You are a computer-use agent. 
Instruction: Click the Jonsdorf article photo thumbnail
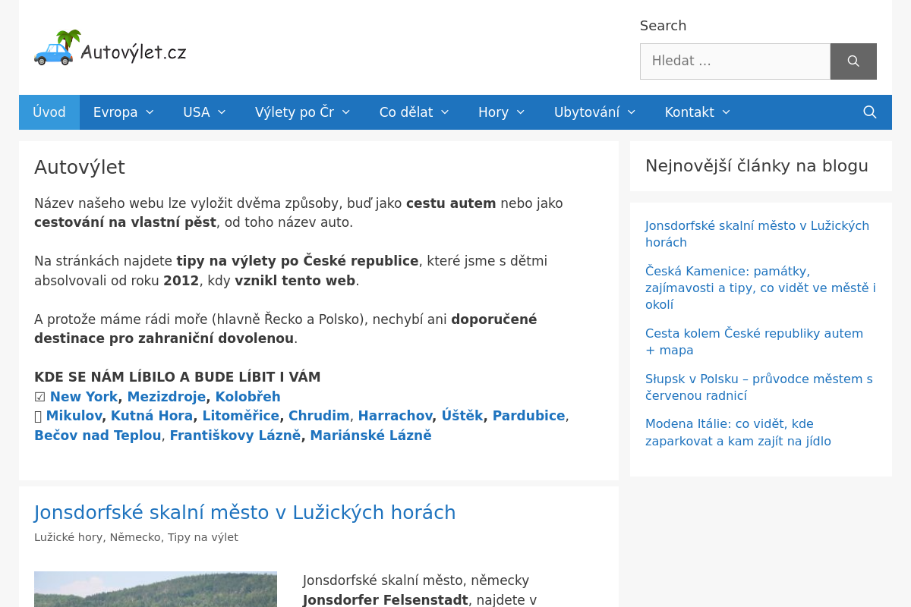click(x=156, y=589)
